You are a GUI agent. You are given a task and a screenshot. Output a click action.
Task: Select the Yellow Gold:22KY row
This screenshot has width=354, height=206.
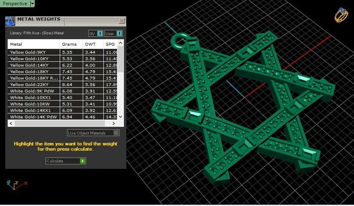pyautogui.click(x=63, y=85)
